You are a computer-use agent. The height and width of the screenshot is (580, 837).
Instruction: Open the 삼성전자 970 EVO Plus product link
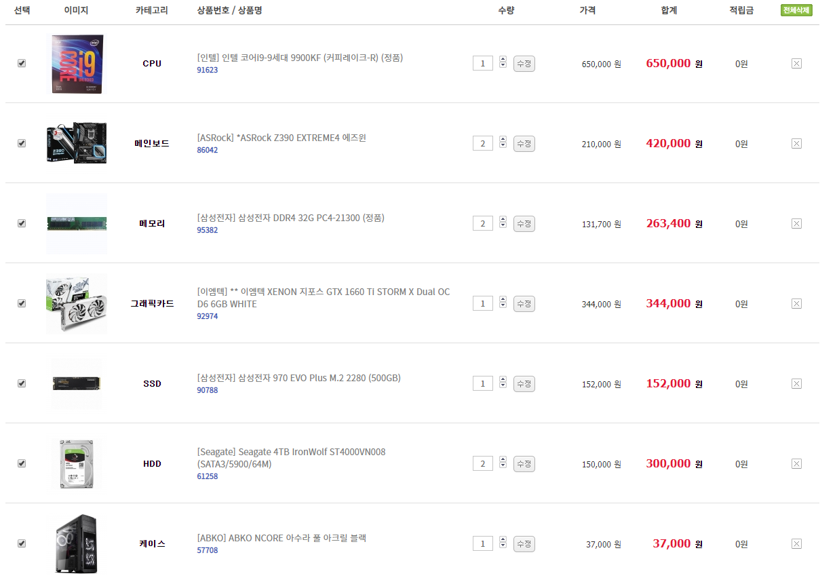[x=298, y=378]
